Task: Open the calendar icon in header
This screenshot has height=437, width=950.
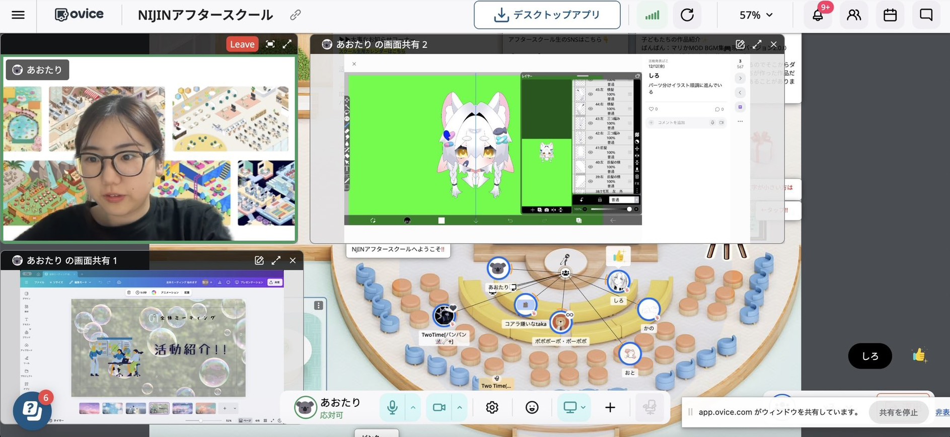Action: point(890,15)
